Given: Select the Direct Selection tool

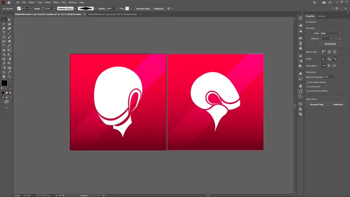Looking at the screenshot, I should coord(9,20).
